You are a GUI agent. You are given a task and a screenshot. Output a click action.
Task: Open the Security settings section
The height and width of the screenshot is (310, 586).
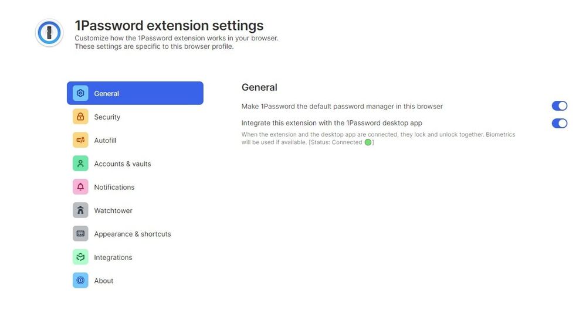107,117
